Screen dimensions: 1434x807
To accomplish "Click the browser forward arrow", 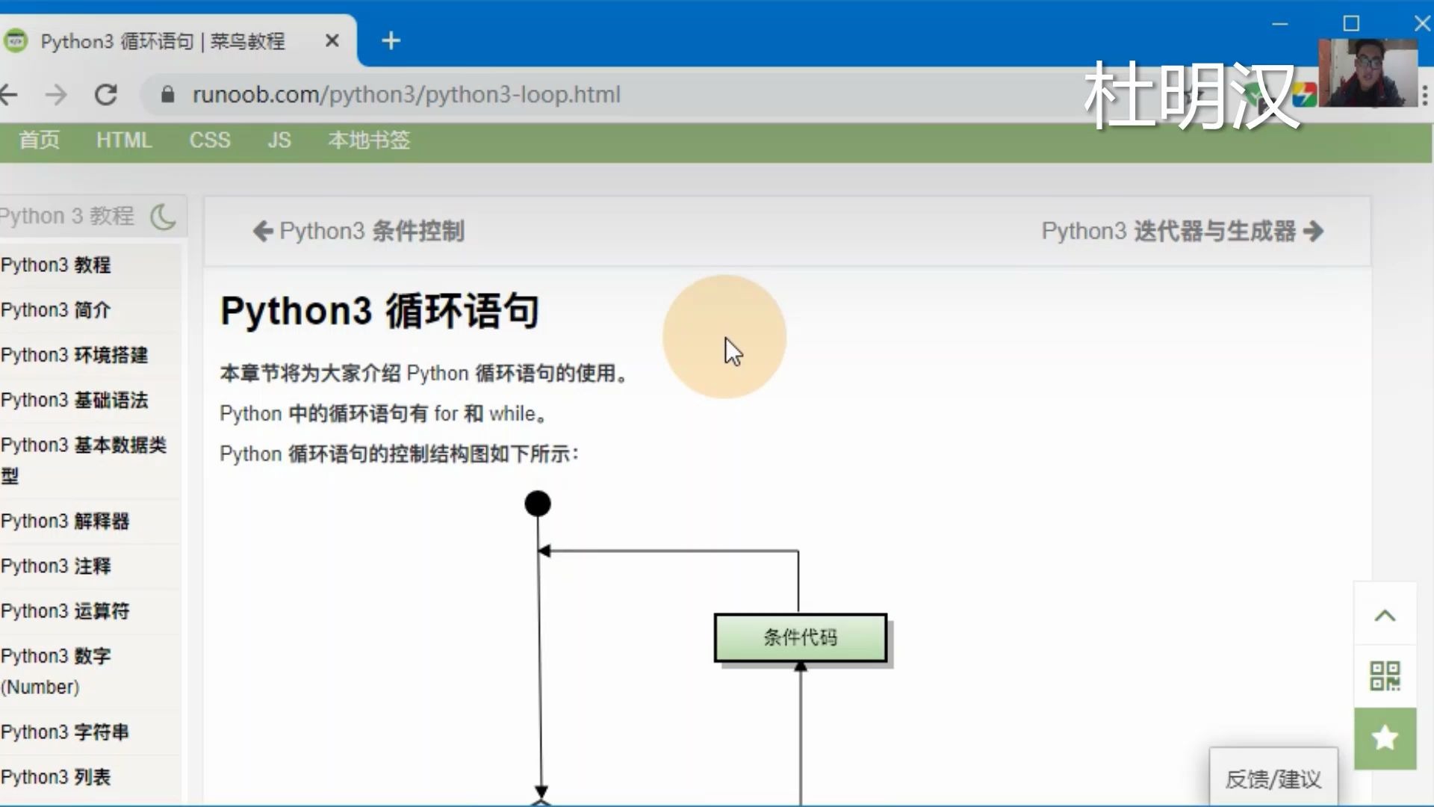I will 57,94.
